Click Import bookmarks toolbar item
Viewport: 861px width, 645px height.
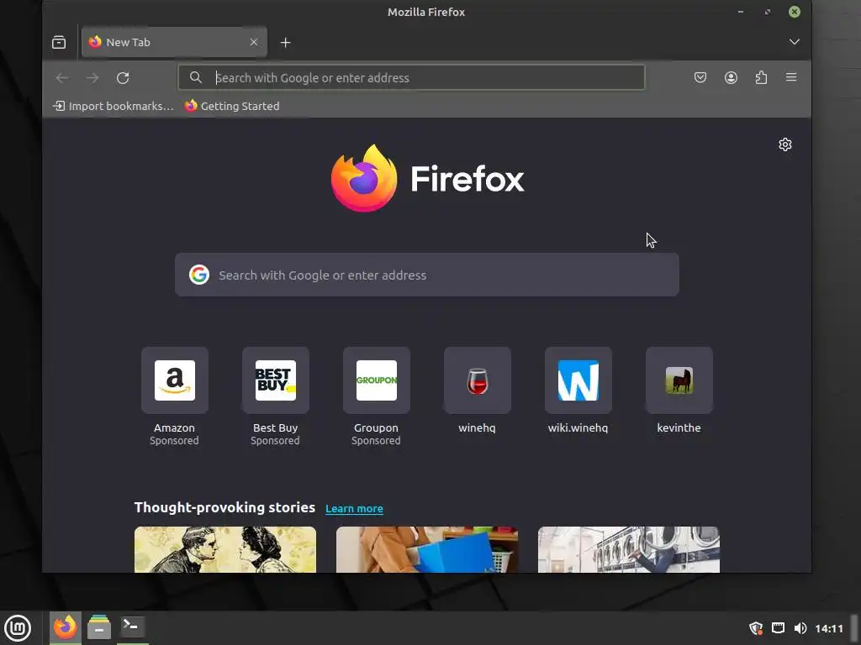click(114, 106)
